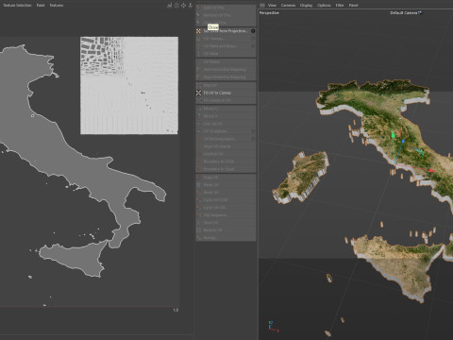Viewport: 453px width, 340px height.
Task: Open the first menu in the UV editor menu bar
Action: coord(17,5)
